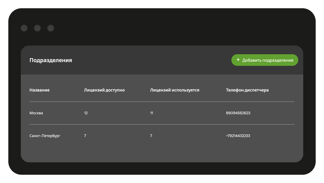Image resolution: width=324 pixels, height=183 pixels.
Task: Sort by the Название column header
Action: click(39, 90)
